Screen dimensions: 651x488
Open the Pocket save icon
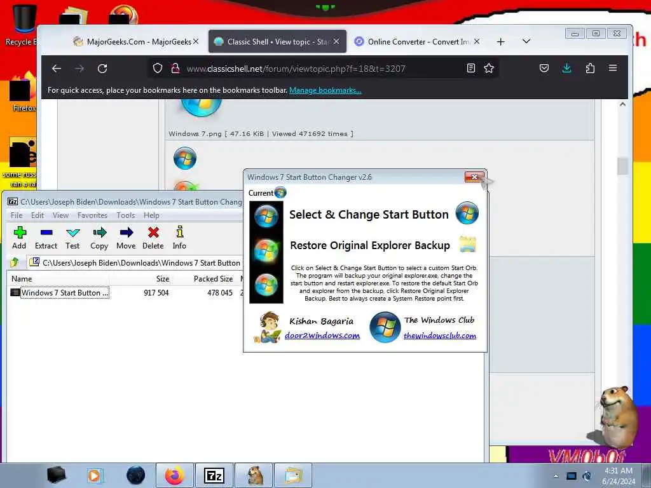(x=544, y=68)
